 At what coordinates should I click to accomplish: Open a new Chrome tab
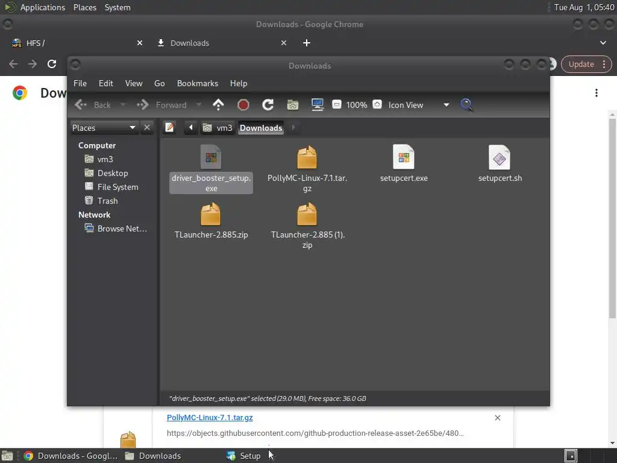tap(307, 43)
